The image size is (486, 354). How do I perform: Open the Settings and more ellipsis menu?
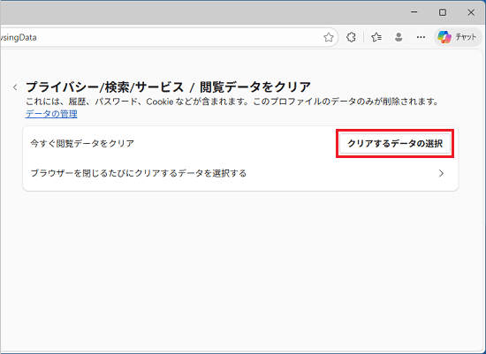(x=421, y=37)
